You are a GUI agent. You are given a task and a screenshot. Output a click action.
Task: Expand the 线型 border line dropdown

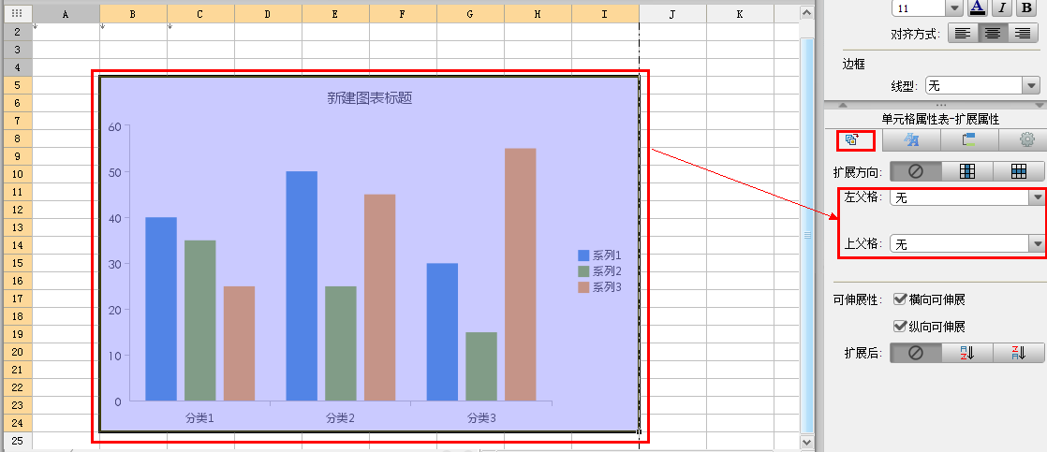1031,85
